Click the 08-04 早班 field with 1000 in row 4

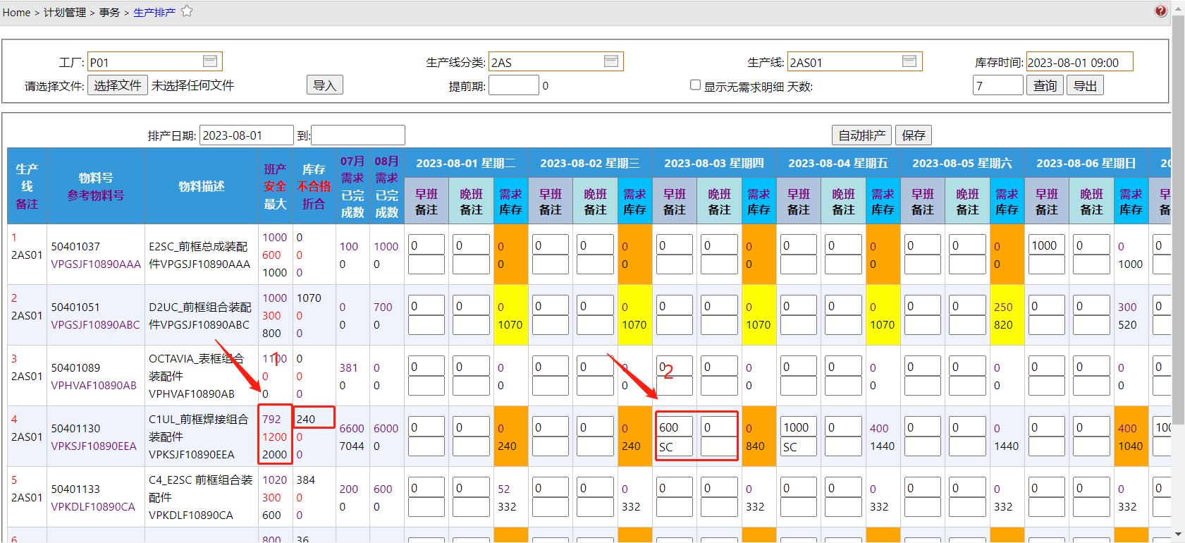click(799, 427)
